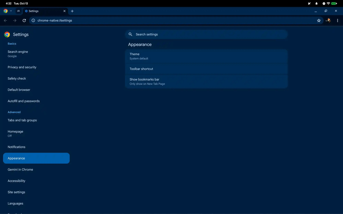Open Autofill and passwords
This screenshot has height=214, width=343.
[x=36, y=101]
